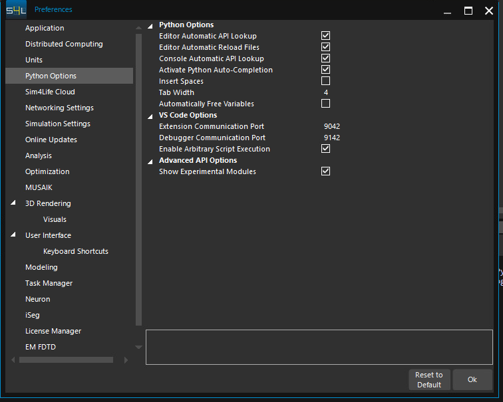Close the Preferences window
The height and width of the screenshot is (402, 503).
pos(489,11)
